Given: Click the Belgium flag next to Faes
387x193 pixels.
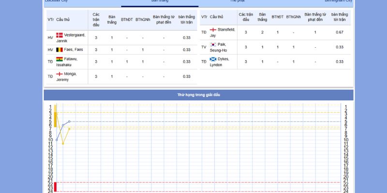Looking at the screenshot, I should (x=60, y=50).
